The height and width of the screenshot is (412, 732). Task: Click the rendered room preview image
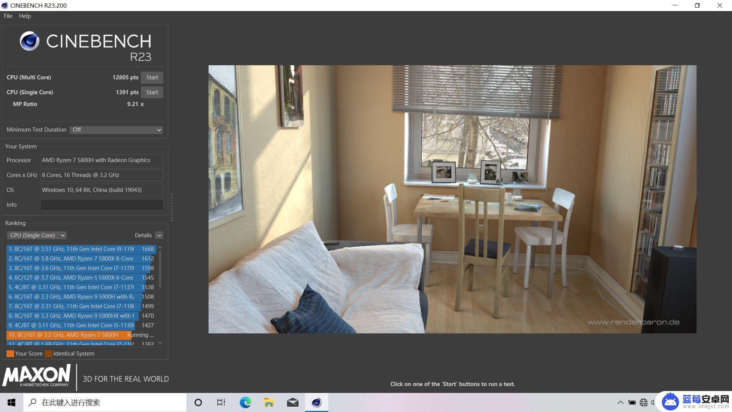[452, 199]
